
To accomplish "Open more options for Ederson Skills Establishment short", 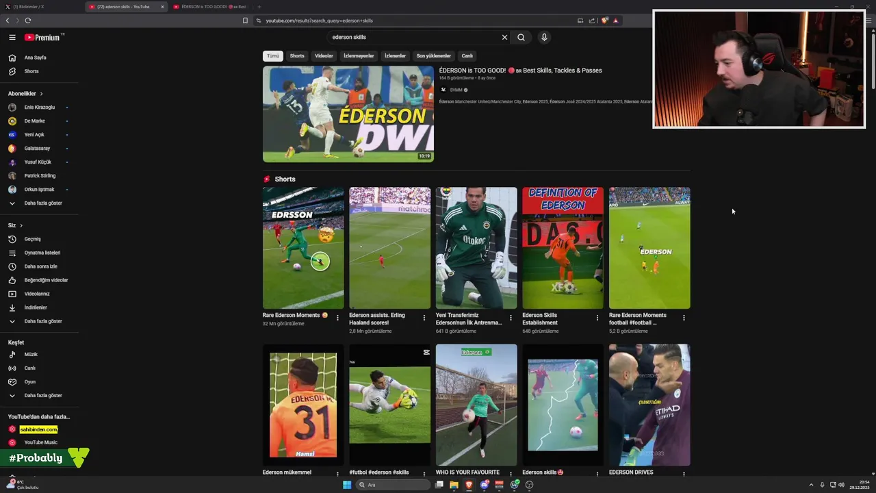I will click(x=597, y=318).
